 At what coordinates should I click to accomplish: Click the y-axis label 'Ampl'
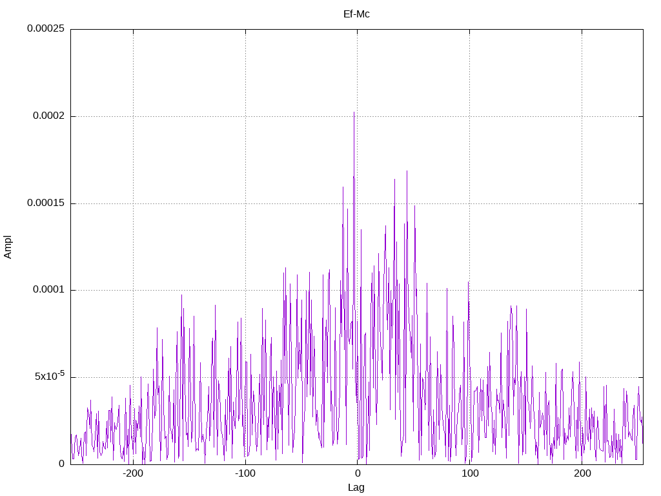8,247
